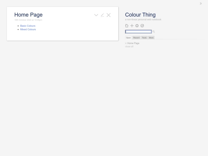Open more actions chevron on Home Page tiddler
The image size is (208, 156).
[x=96, y=15]
